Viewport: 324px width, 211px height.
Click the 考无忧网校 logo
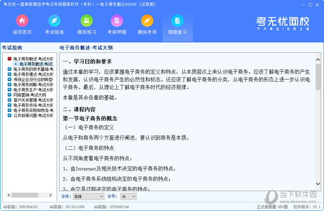[x=283, y=23]
